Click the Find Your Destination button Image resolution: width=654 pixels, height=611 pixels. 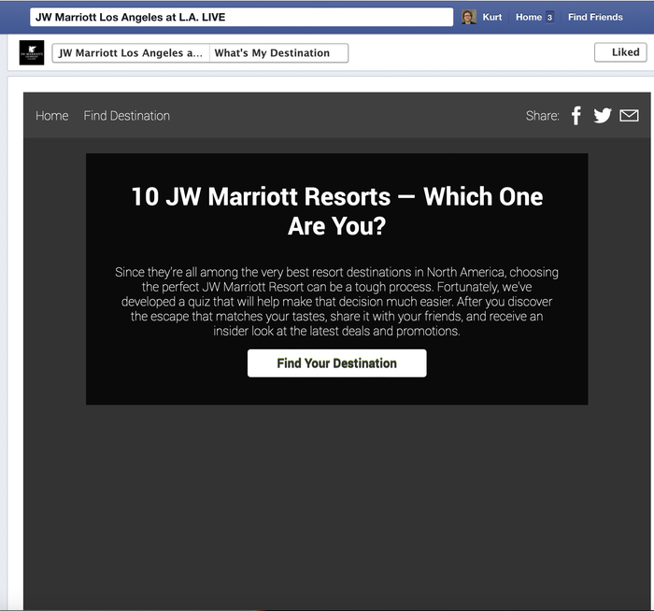337,363
